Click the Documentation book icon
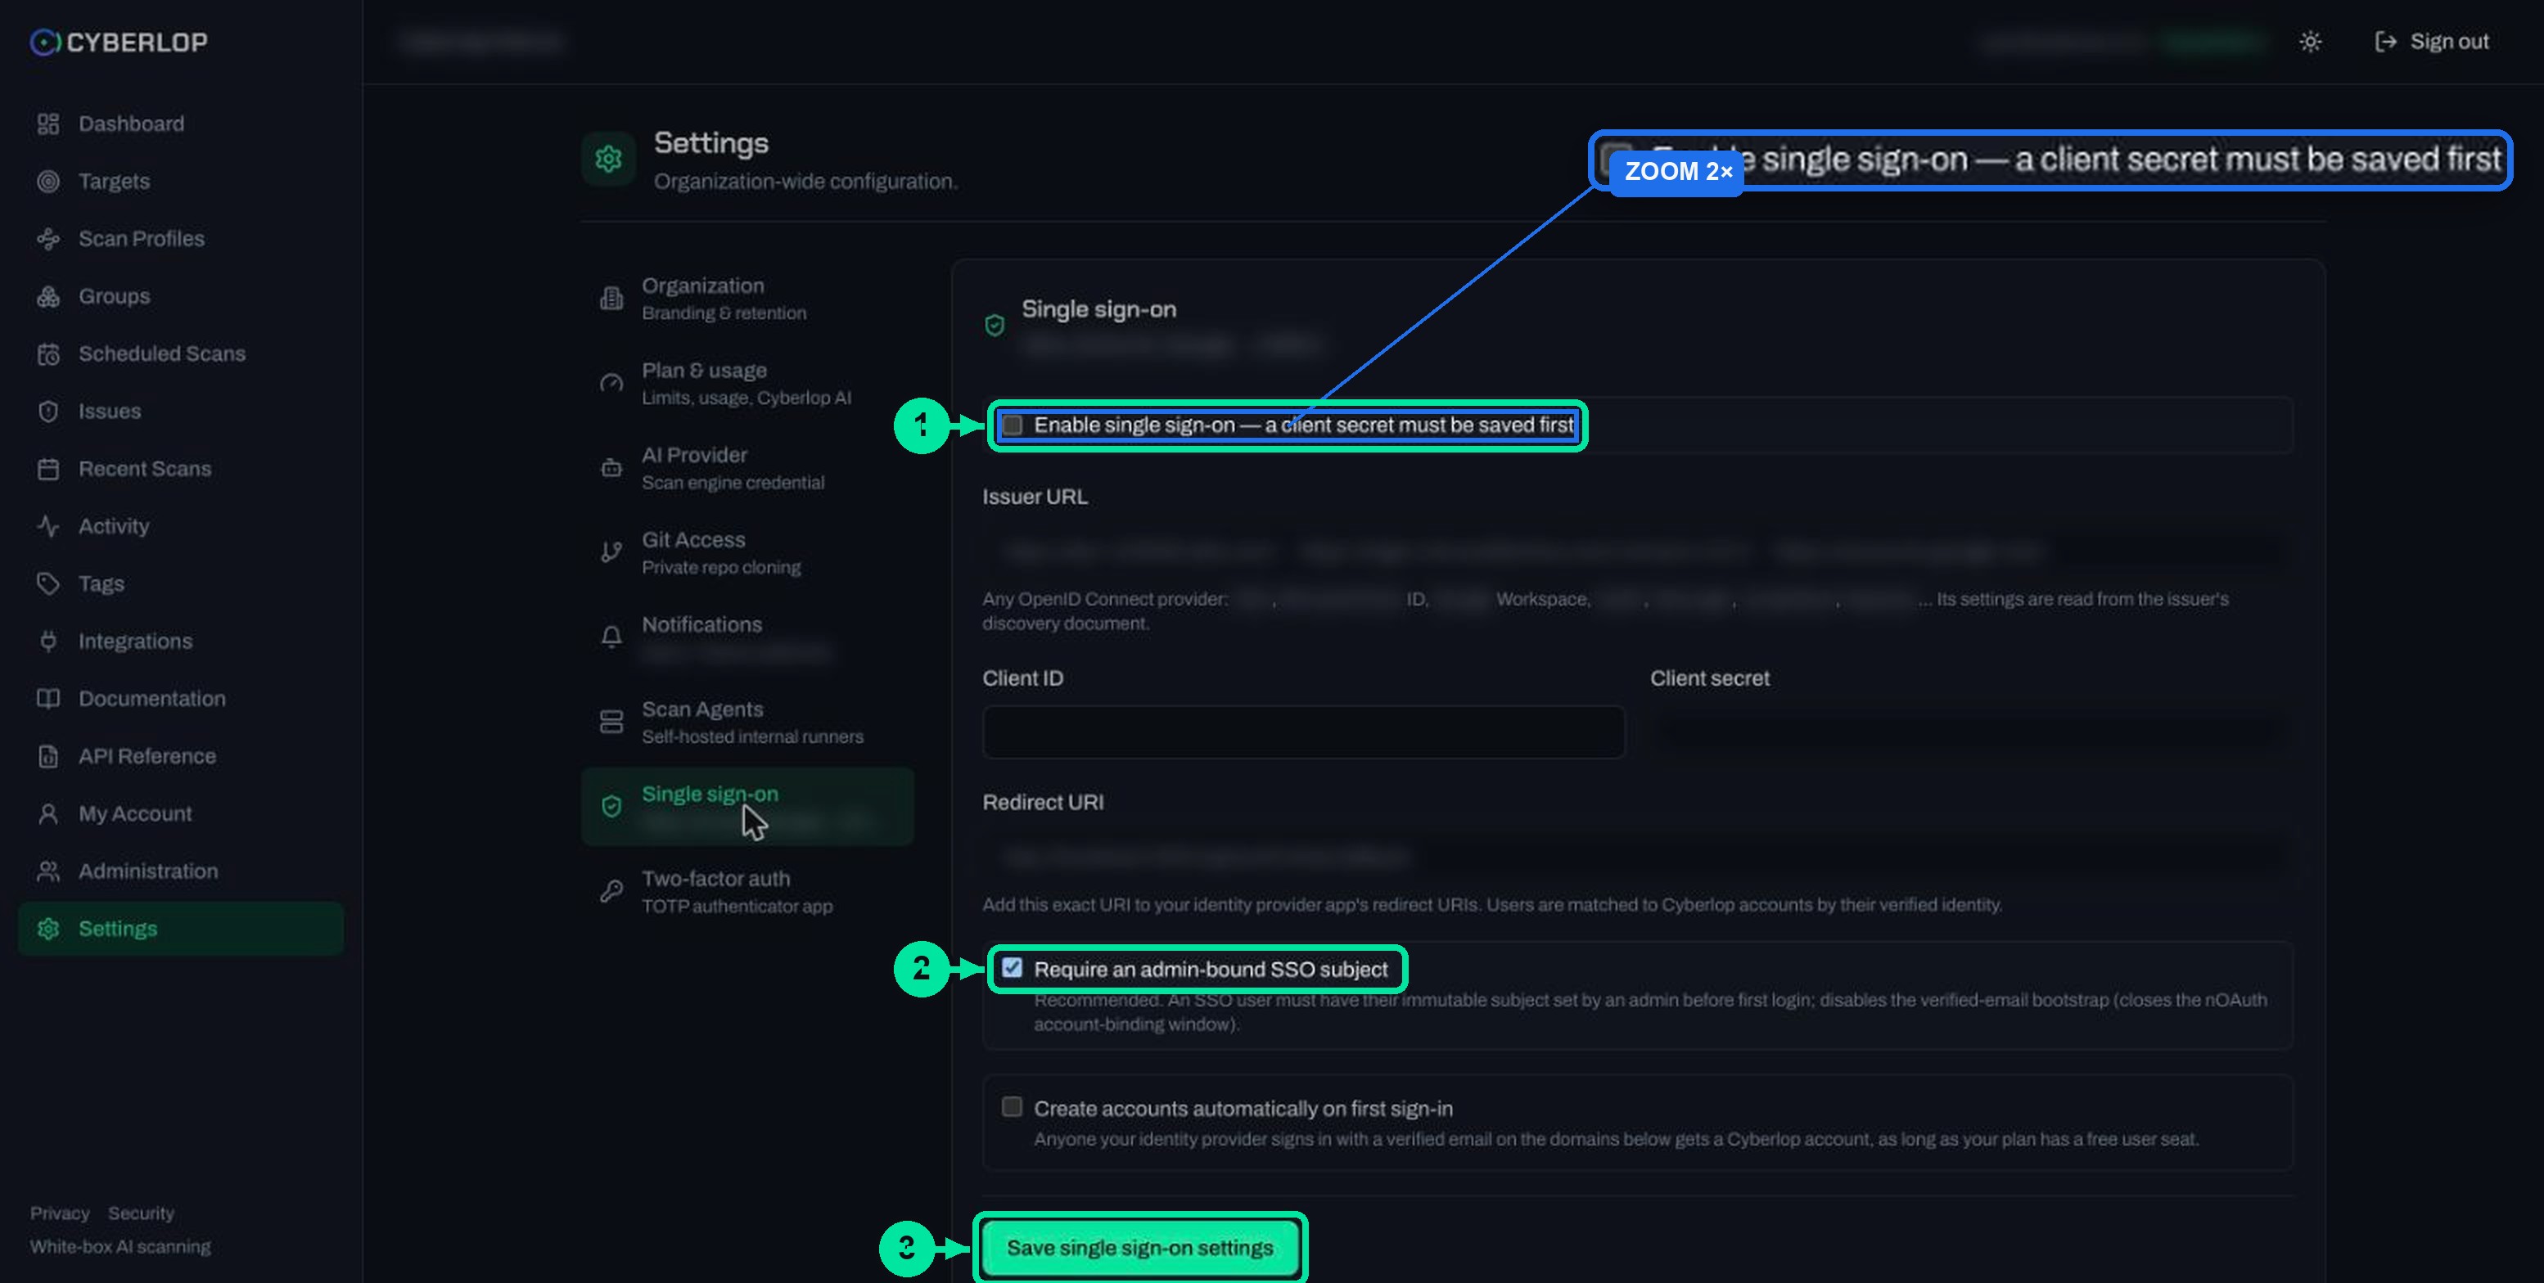The width and height of the screenshot is (2544, 1283). click(x=47, y=699)
